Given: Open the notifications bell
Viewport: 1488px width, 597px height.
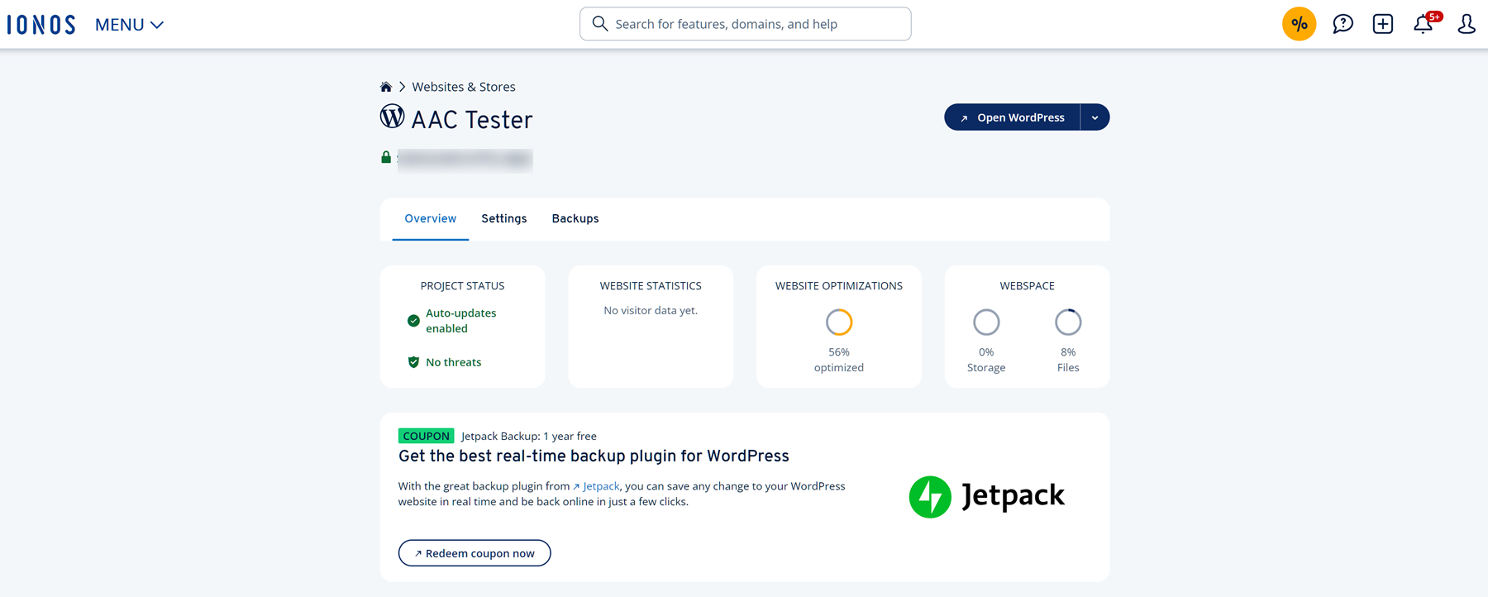Looking at the screenshot, I should pyautogui.click(x=1424, y=24).
